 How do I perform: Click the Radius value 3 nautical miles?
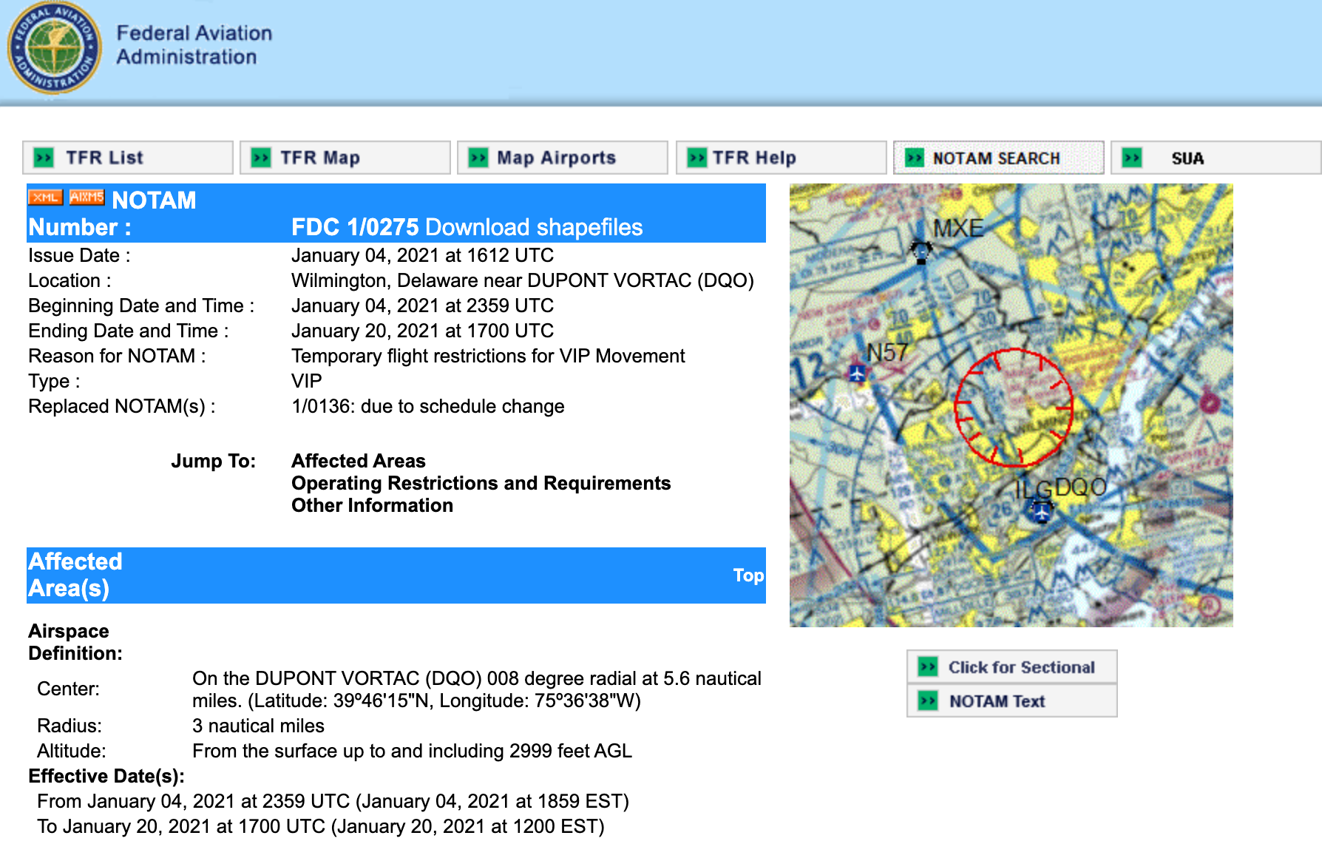coord(258,726)
